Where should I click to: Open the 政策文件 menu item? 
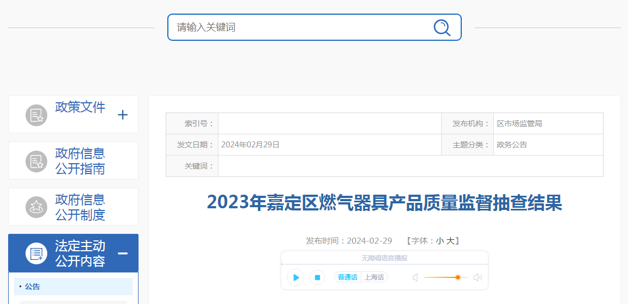[80, 107]
